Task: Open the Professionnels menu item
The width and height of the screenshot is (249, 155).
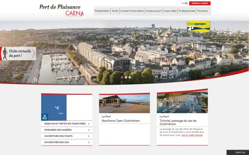Action: pyautogui.click(x=187, y=11)
